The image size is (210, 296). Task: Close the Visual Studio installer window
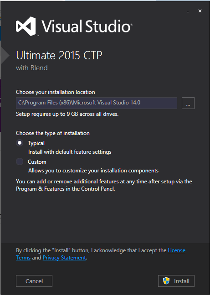tap(200, 11)
